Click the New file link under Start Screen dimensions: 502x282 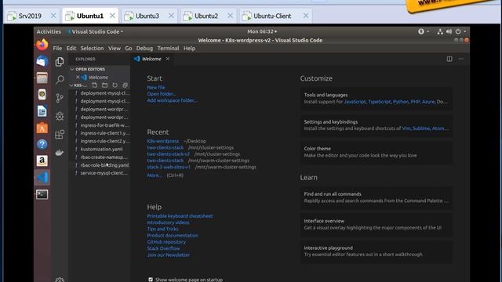[x=156, y=87]
